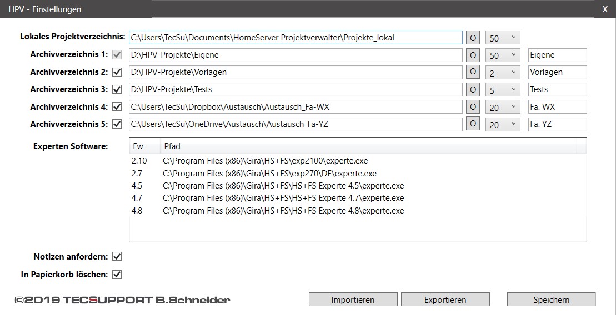Click the Importieren button
The height and width of the screenshot is (315, 616).
(353, 299)
